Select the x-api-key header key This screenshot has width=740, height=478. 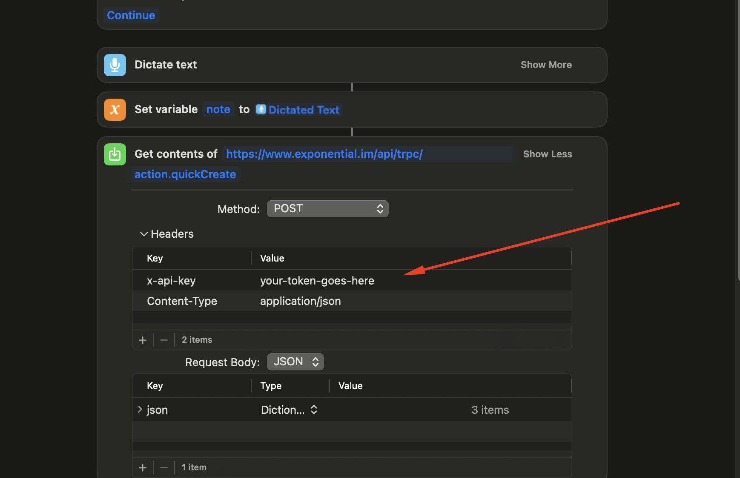(x=171, y=281)
